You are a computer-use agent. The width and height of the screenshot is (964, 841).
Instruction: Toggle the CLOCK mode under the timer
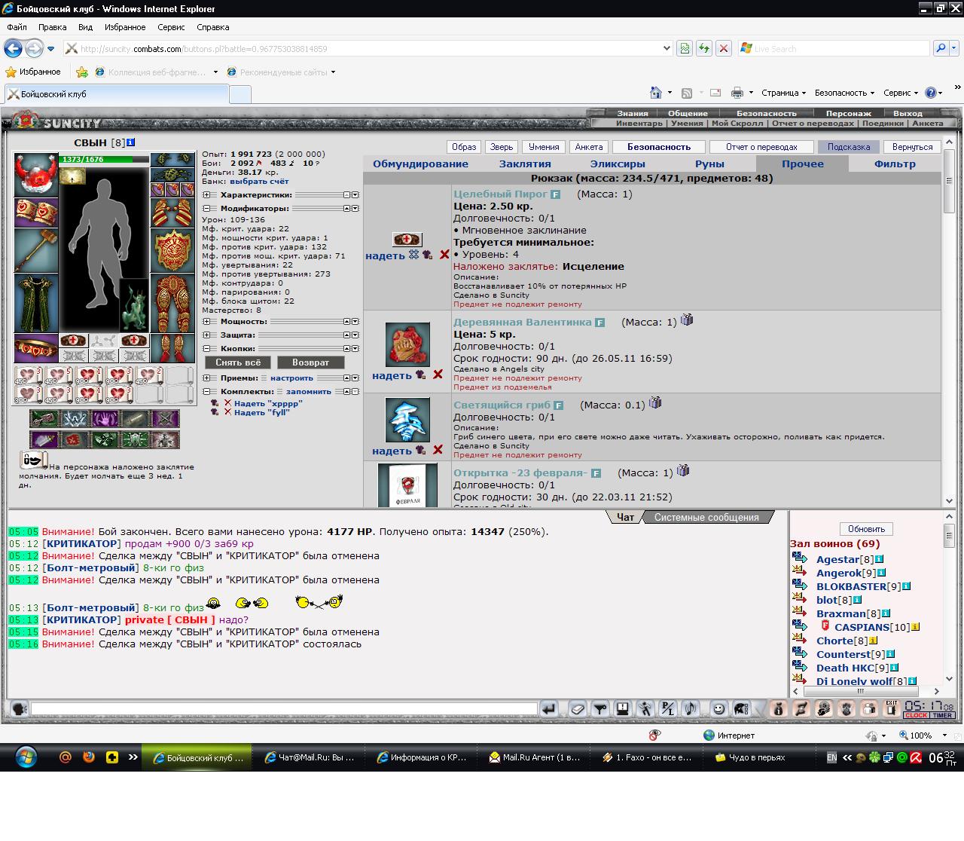917,716
